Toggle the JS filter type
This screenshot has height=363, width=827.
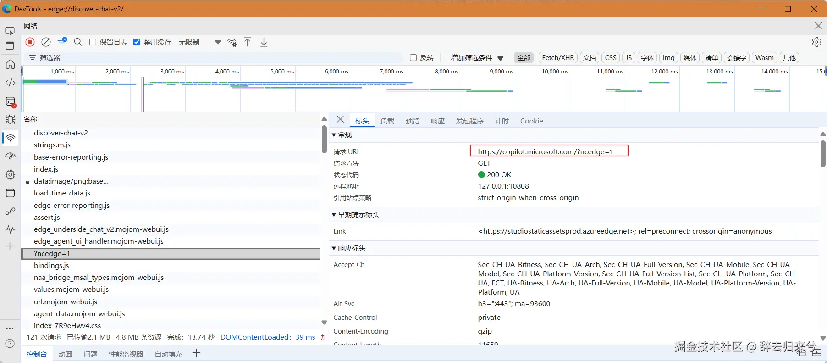pyautogui.click(x=629, y=58)
